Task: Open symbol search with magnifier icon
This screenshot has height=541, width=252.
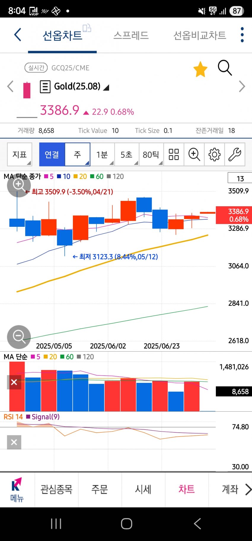Action: tap(224, 68)
